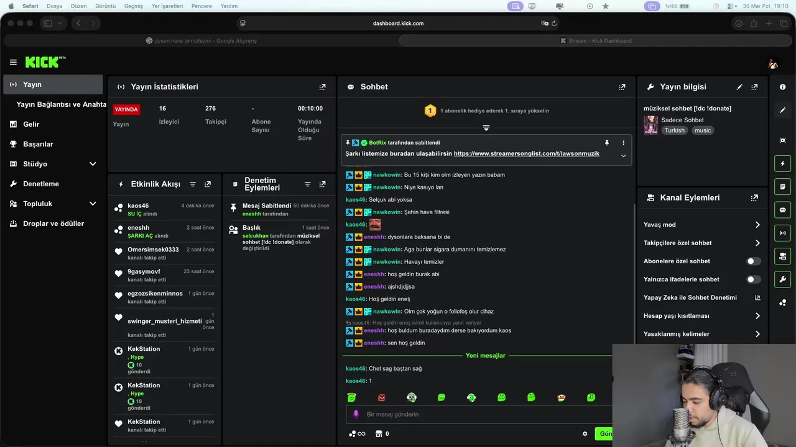Click the green Gönder send button
The width and height of the screenshot is (796, 447).
603,434
